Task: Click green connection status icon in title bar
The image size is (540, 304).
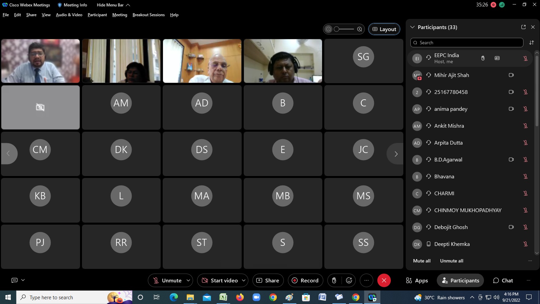Action: pos(502,5)
